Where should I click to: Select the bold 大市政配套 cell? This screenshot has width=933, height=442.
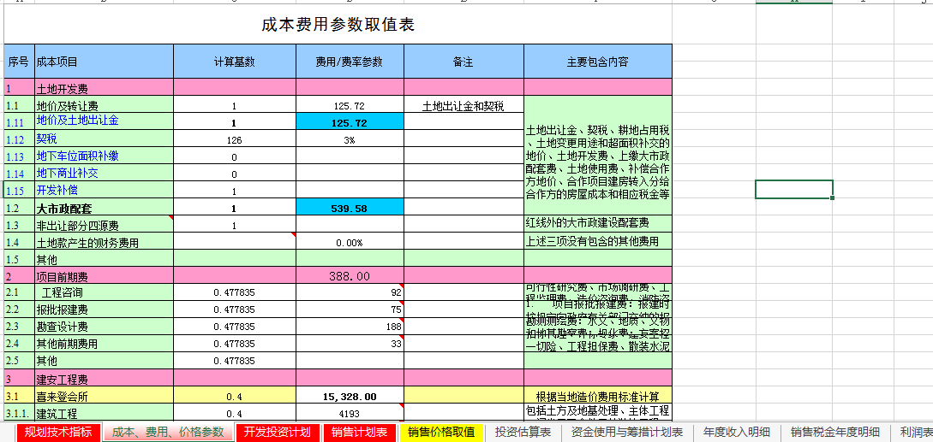click(105, 208)
